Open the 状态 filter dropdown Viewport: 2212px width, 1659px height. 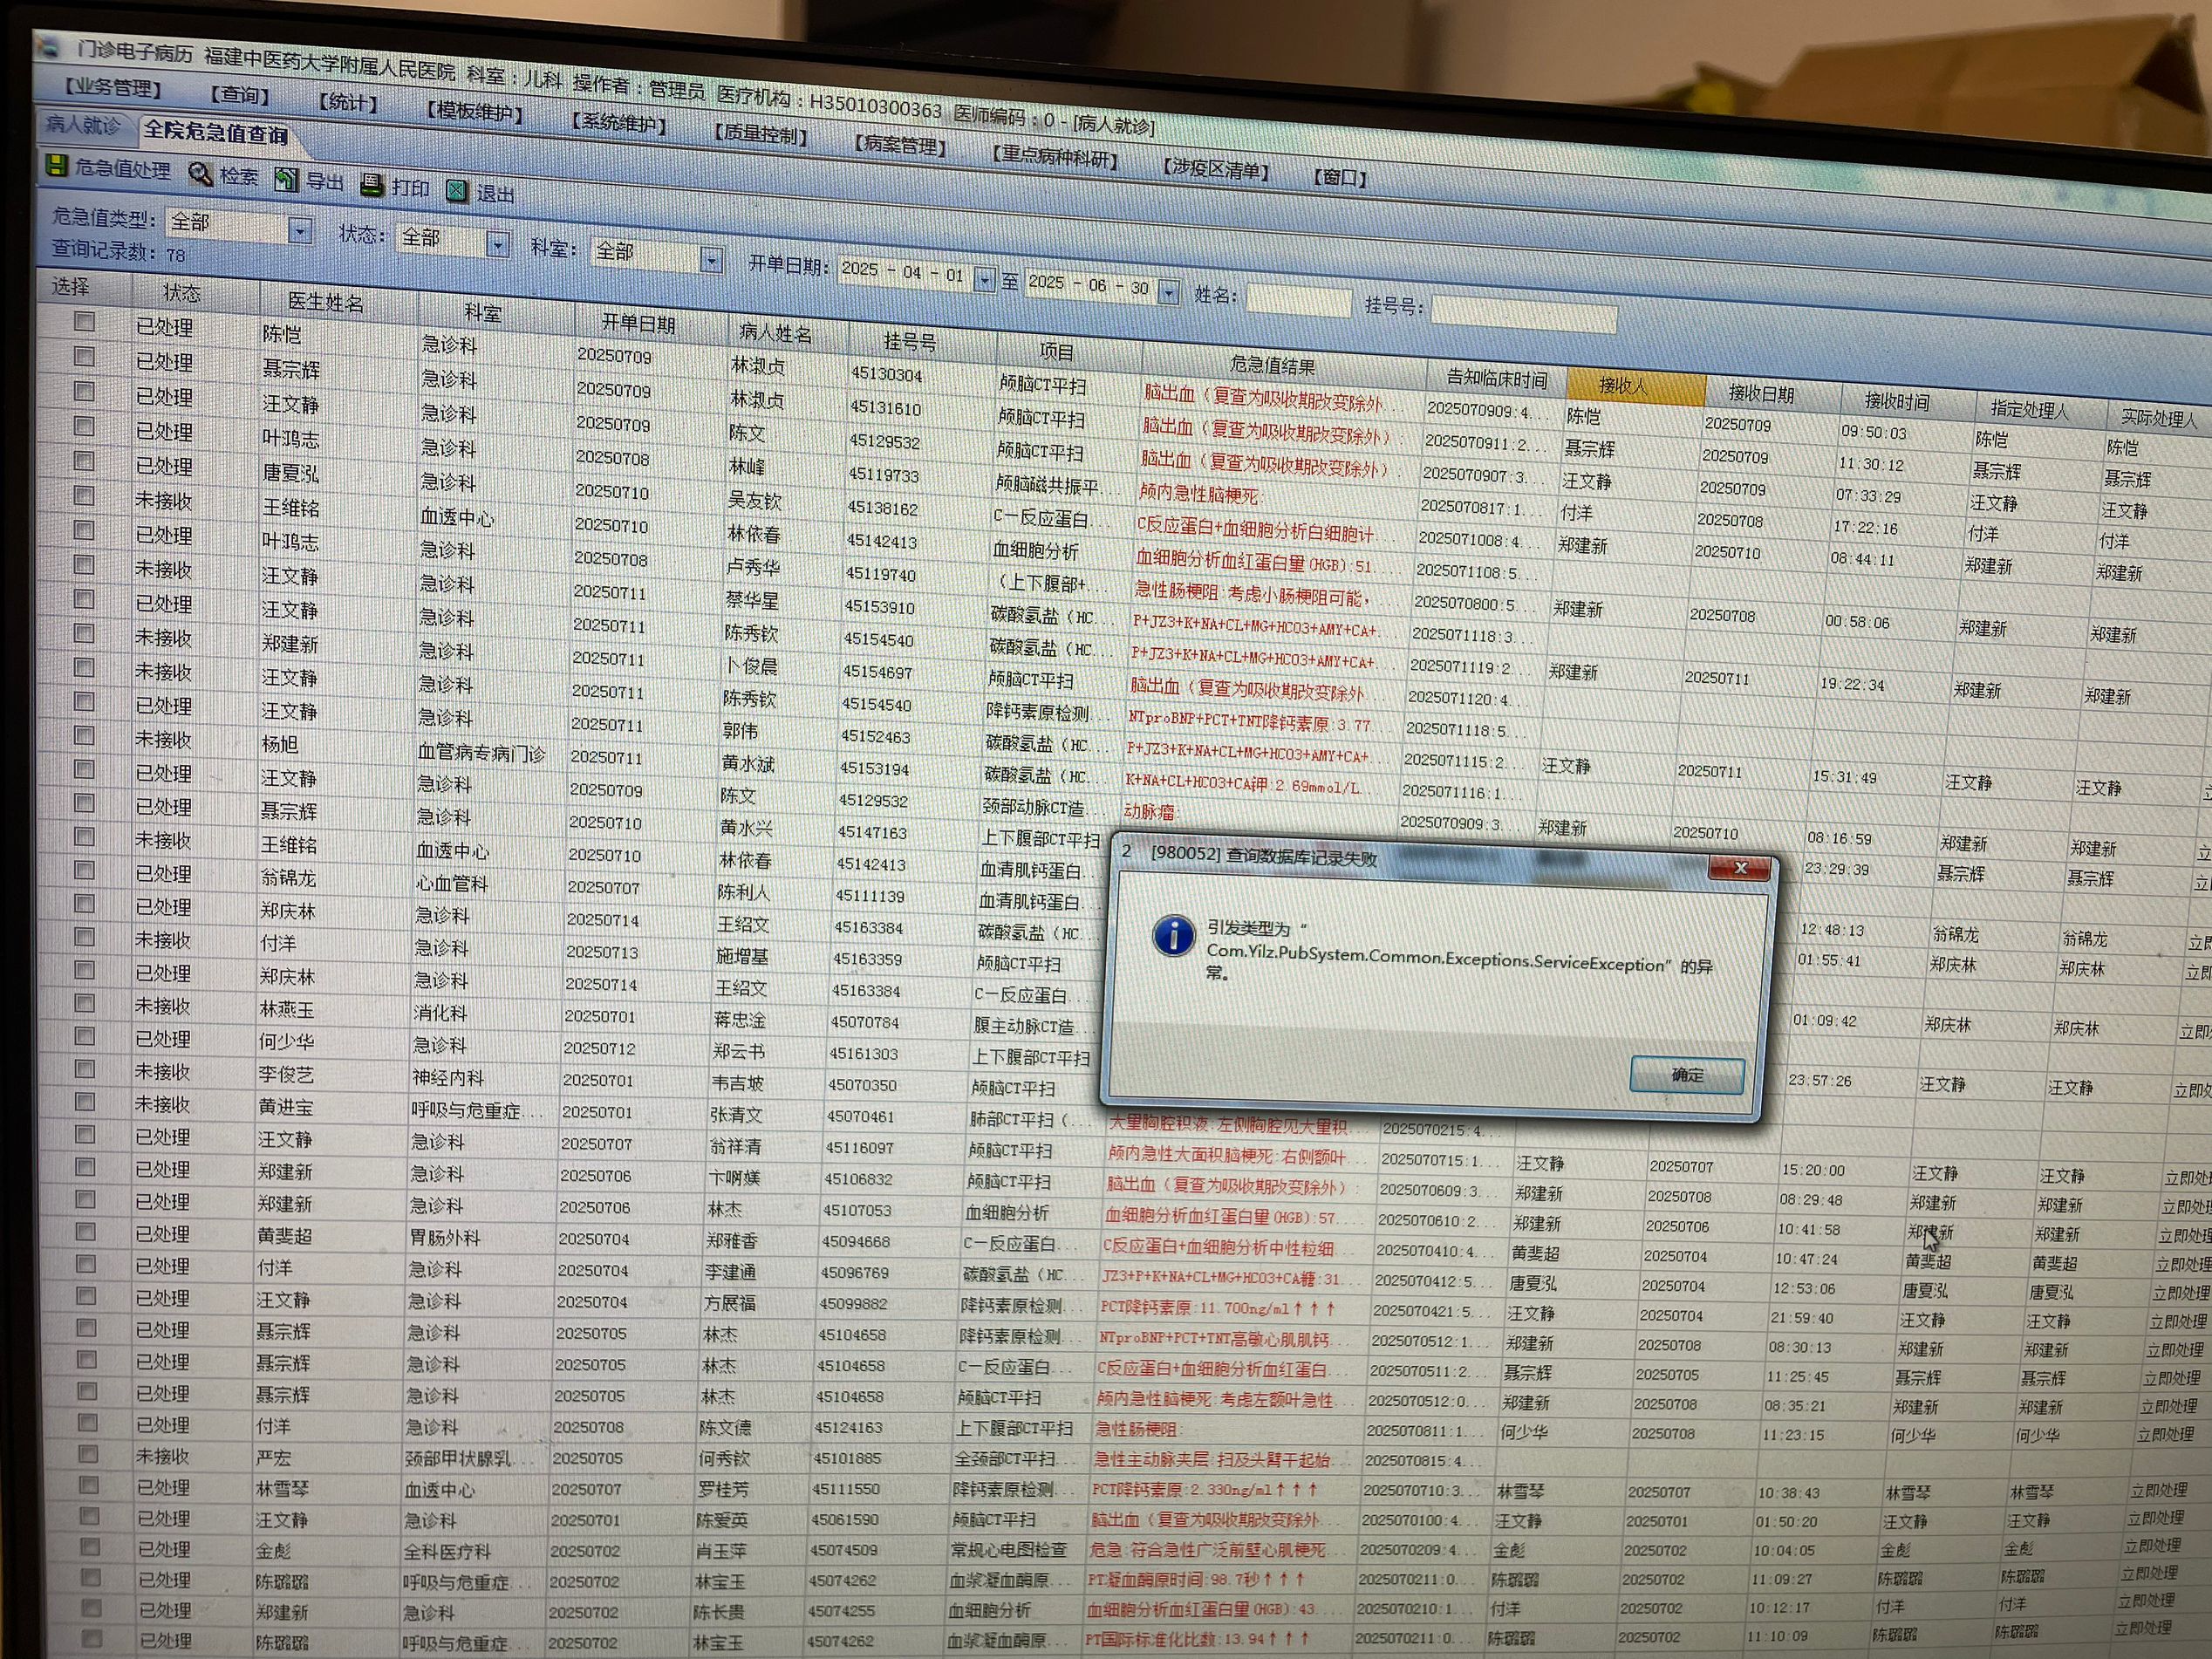497,244
